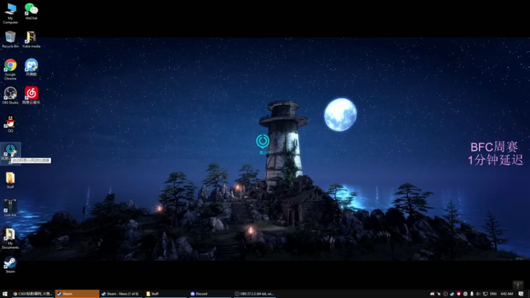Launch OBS Studio from the desktop
The height and width of the screenshot is (298, 530).
[10, 95]
